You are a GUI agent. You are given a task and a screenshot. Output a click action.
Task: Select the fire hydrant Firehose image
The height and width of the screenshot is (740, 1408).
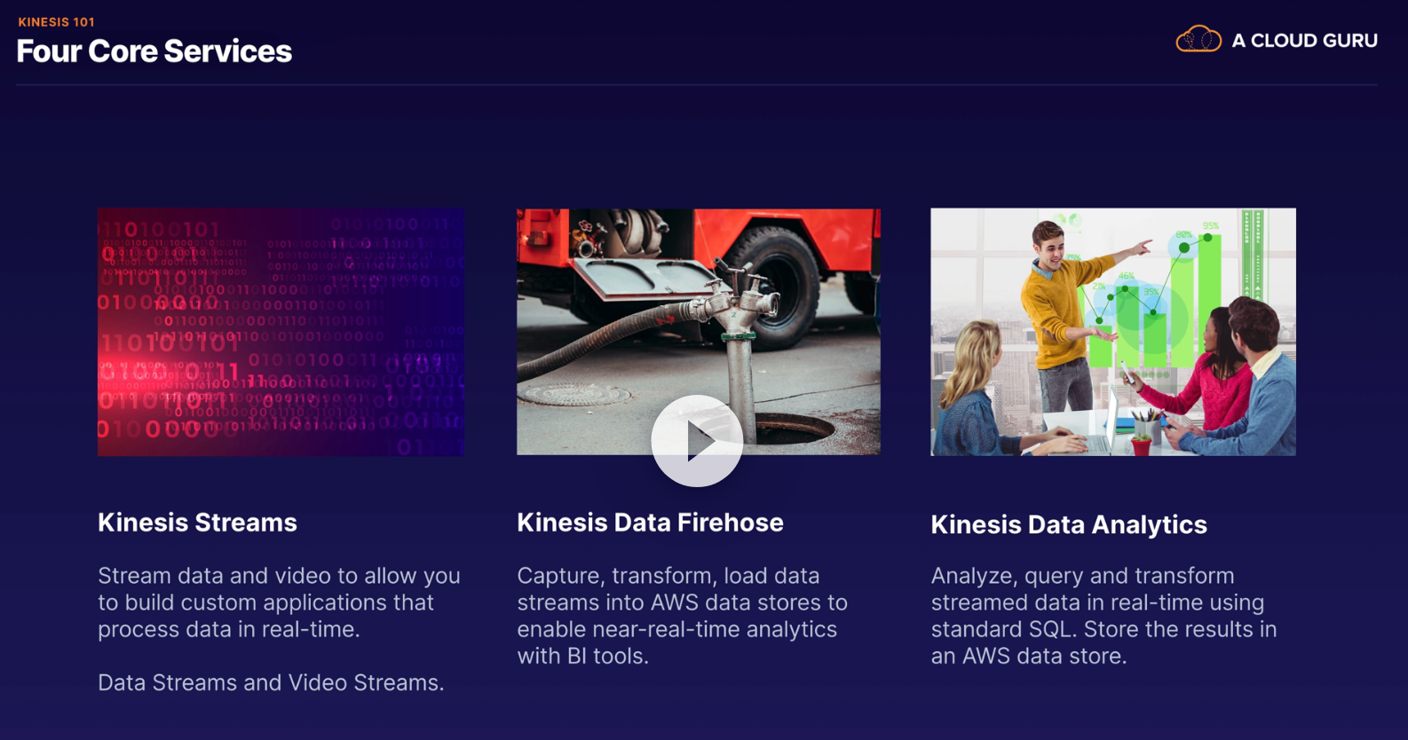699,332
